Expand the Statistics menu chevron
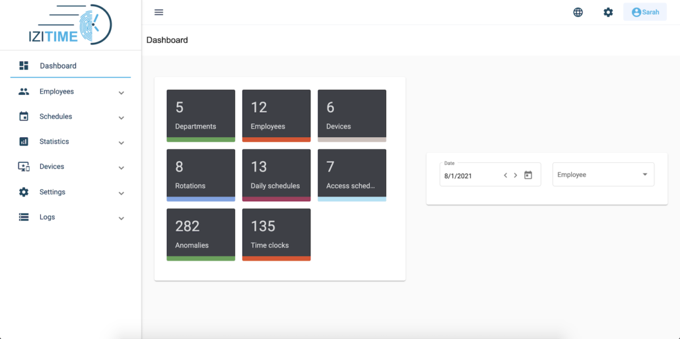This screenshot has width=680, height=339. (121, 142)
